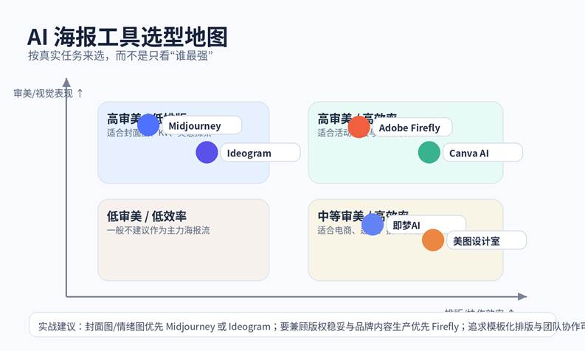Select the Ideogram label pill
The height and width of the screenshot is (351, 585).
pyautogui.click(x=259, y=153)
